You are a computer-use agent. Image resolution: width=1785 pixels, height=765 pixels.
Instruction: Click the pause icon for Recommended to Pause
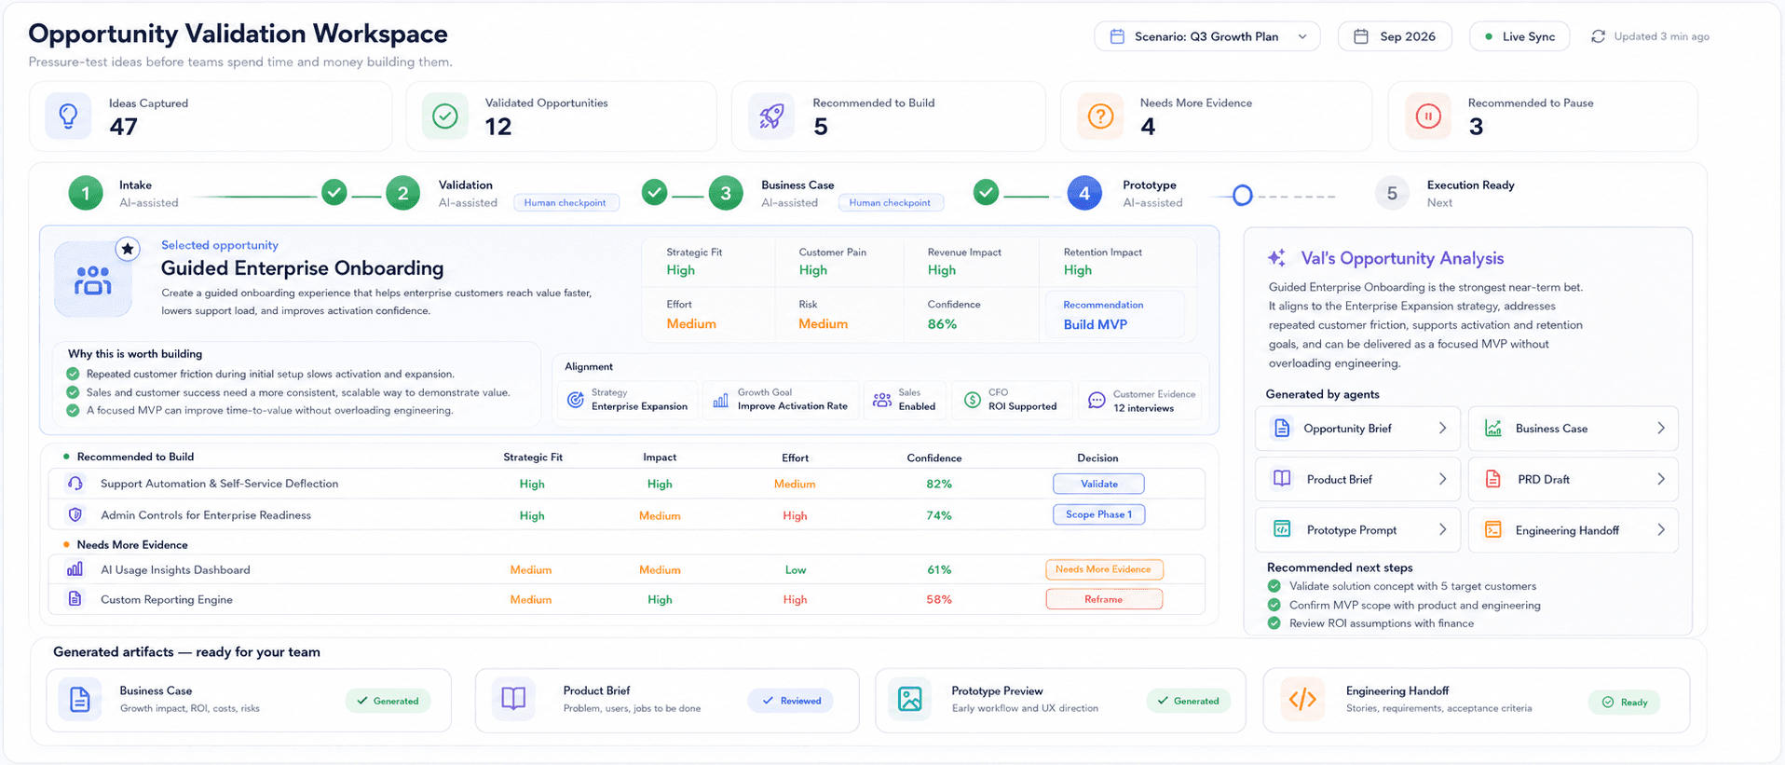click(1428, 116)
